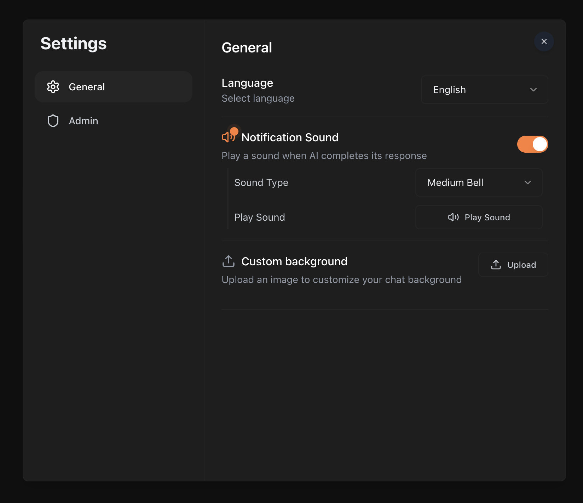This screenshot has height=503, width=583.
Task: Click the speaker icon inside Play Sound button
Action: point(453,217)
